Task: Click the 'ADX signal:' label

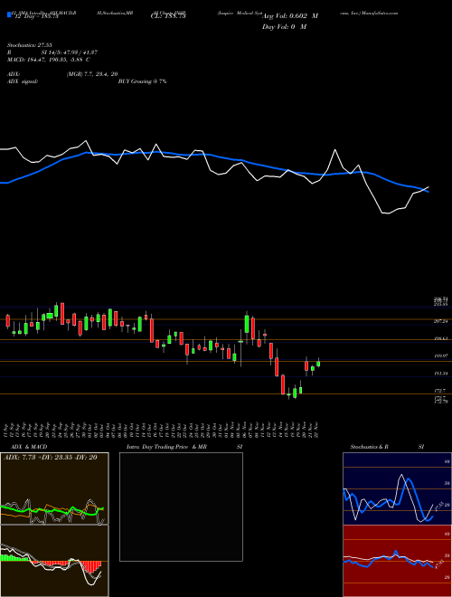Action: (x=23, y=81)
